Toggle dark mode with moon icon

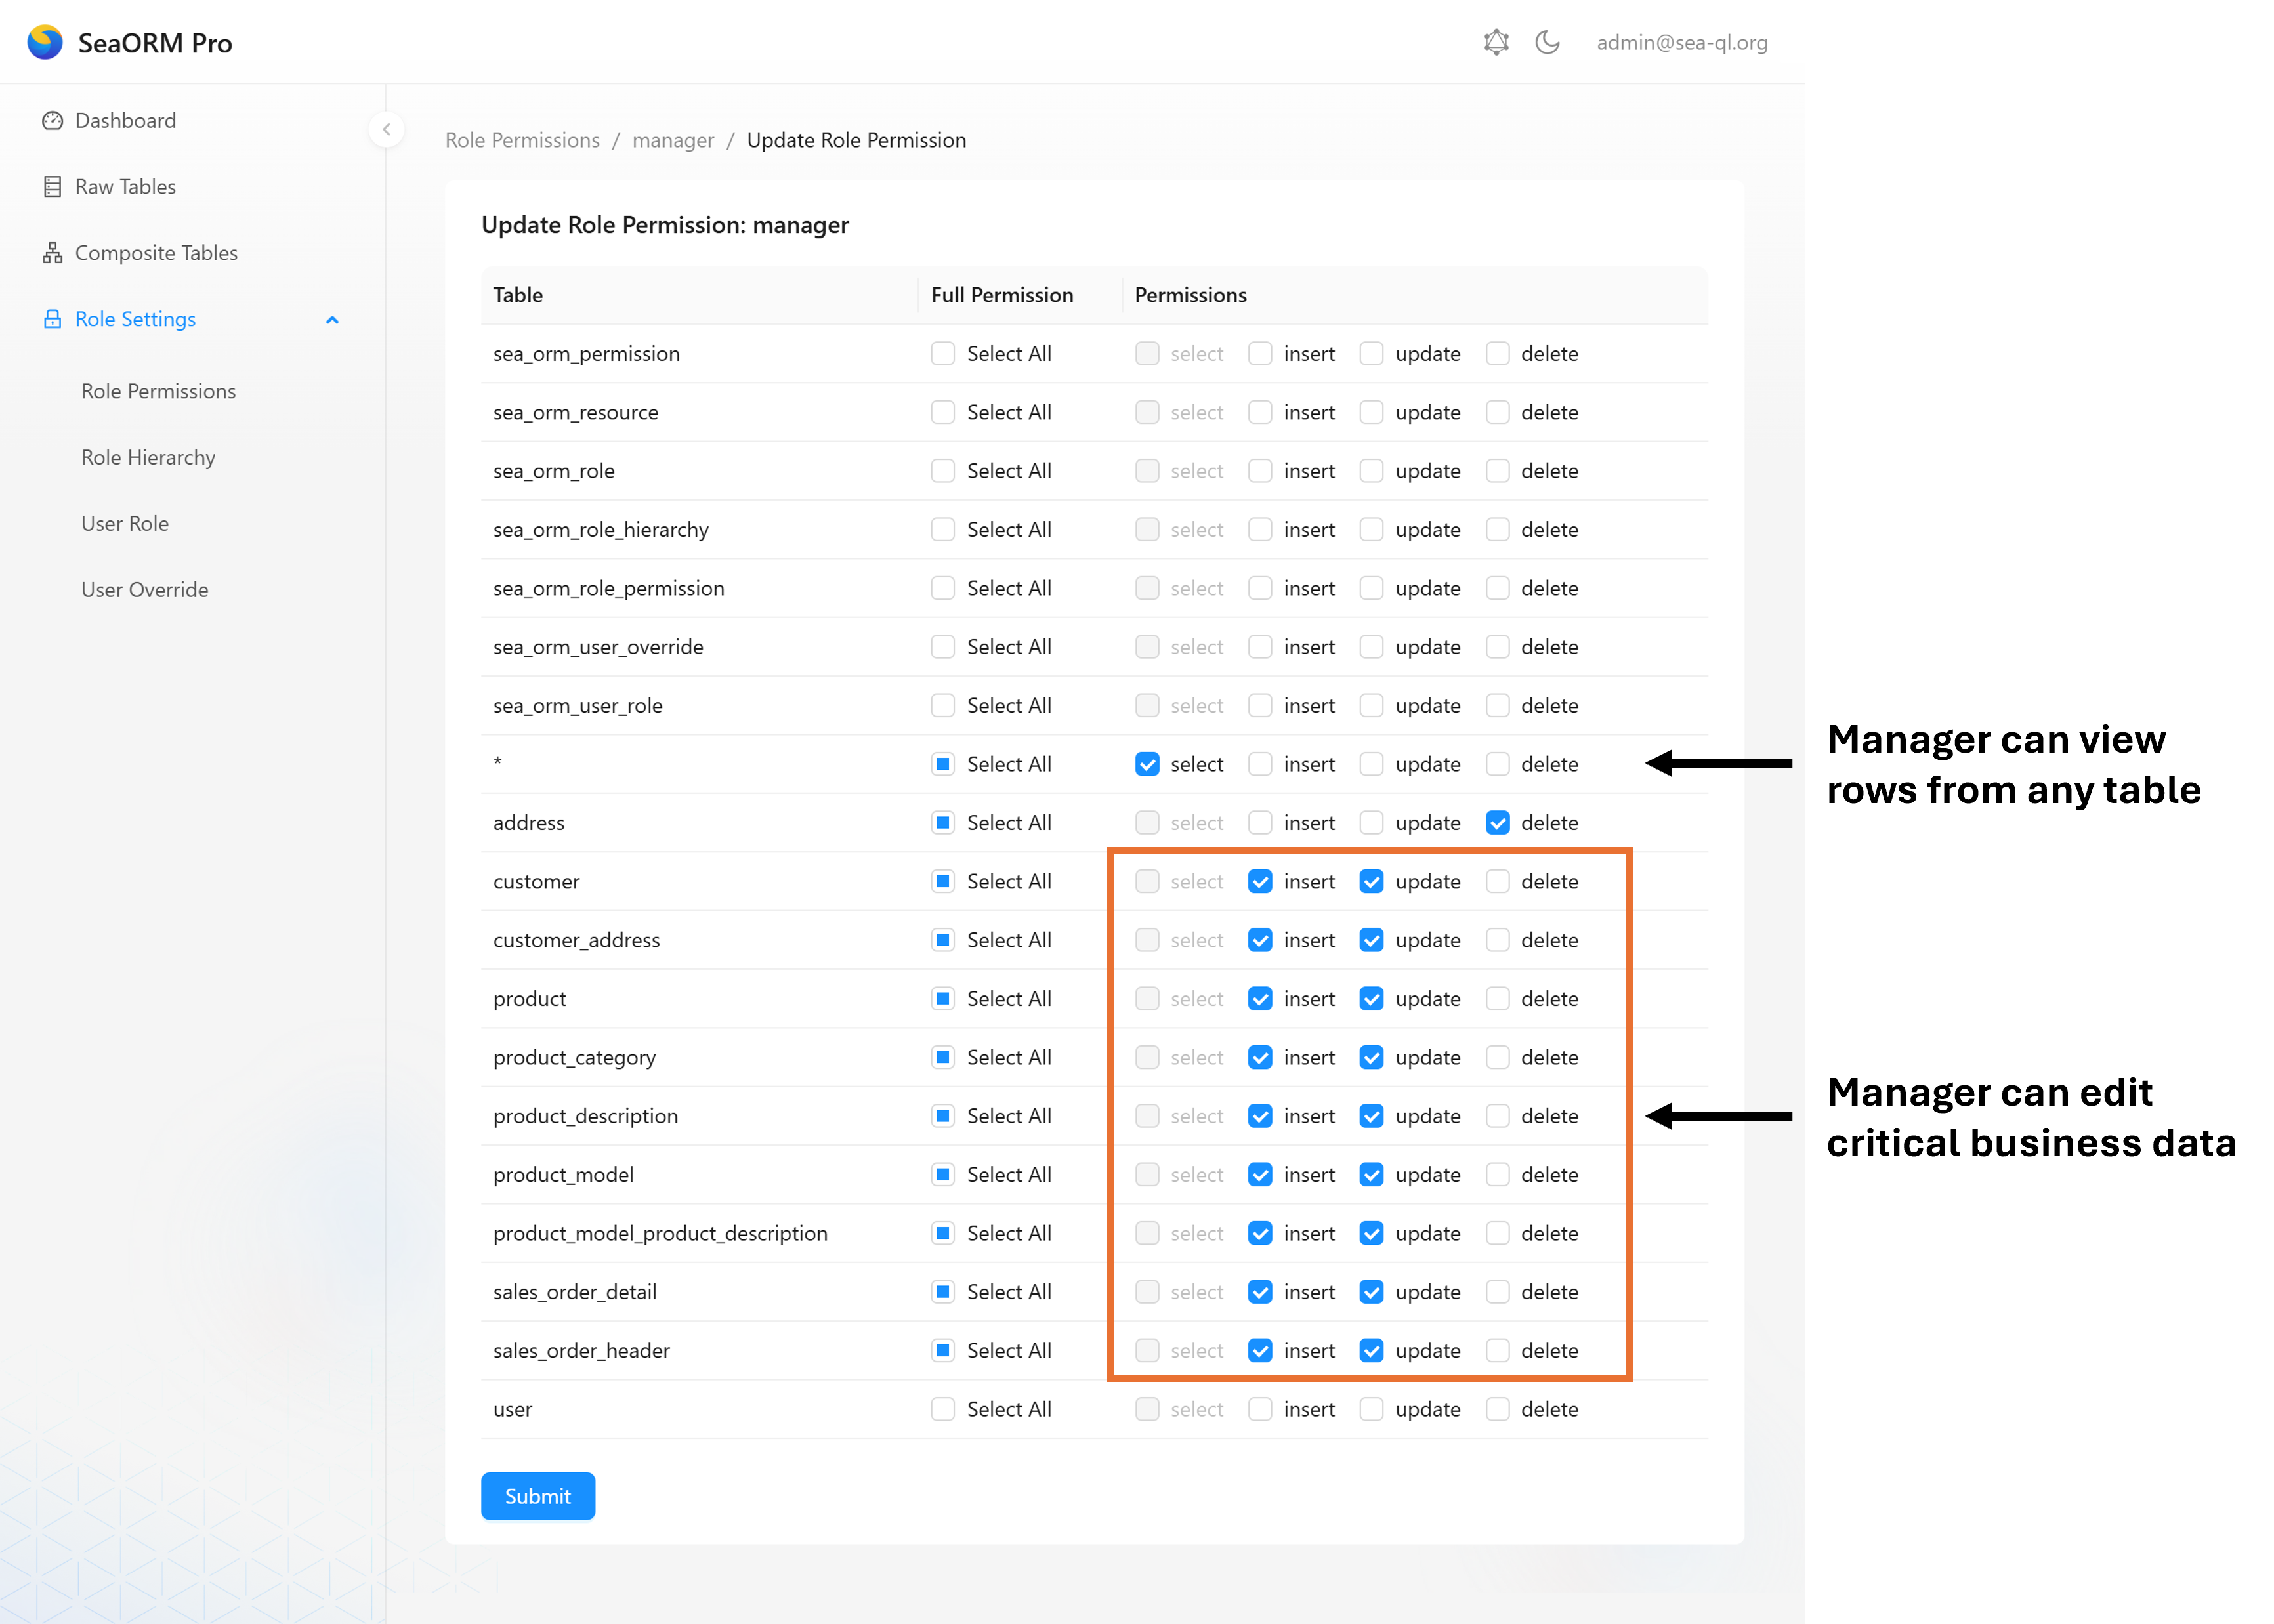[x=1547, y=42]
